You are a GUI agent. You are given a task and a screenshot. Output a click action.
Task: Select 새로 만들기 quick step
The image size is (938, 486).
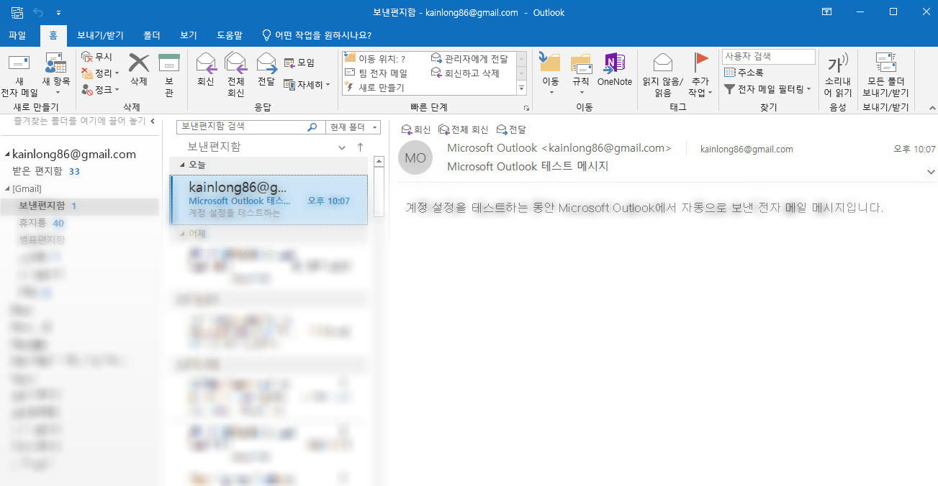pos(374,88)
